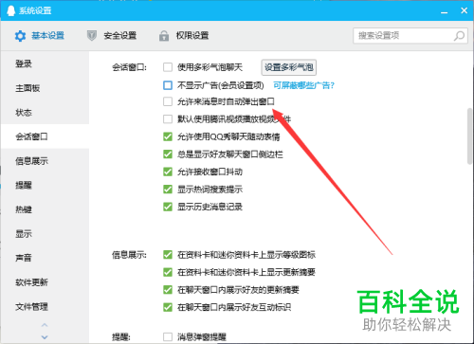Select 登录 in the sidebar
Image resolution: width=474 pixels, height=344 pixels.
click(45, 63)
